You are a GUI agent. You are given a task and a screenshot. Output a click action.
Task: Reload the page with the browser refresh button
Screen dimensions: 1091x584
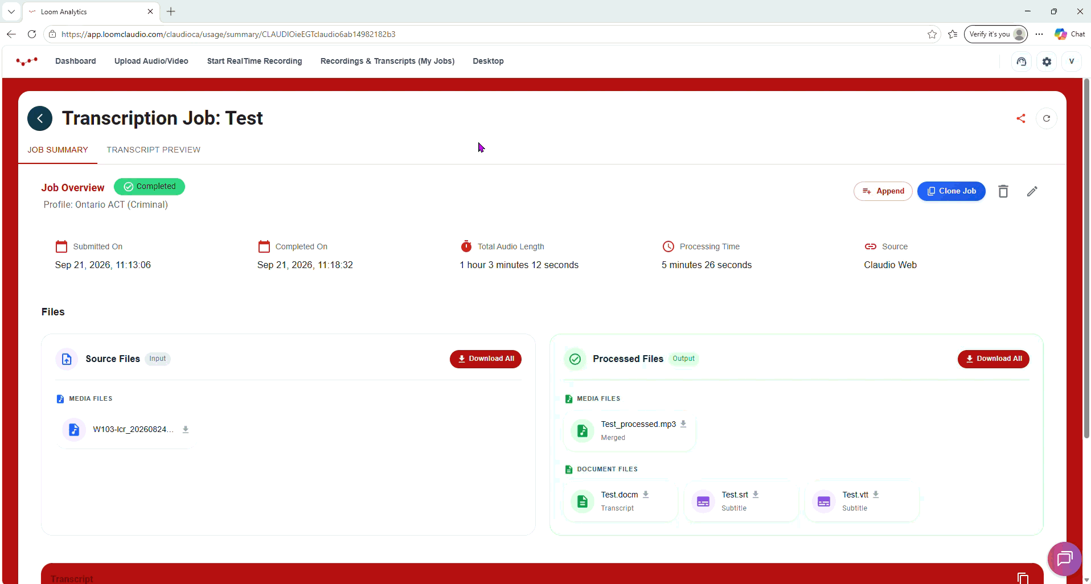32,34
